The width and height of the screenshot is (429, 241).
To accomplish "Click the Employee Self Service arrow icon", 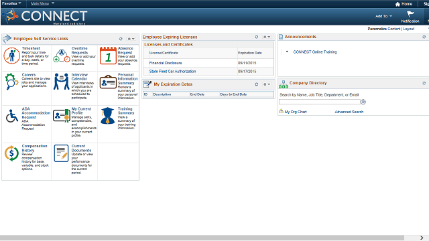I will 7,39.
